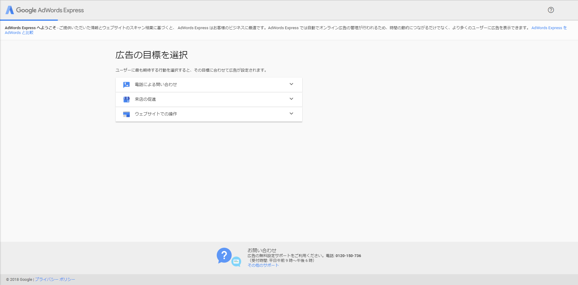Click the Google AdWords Express logo

point(45,10)
